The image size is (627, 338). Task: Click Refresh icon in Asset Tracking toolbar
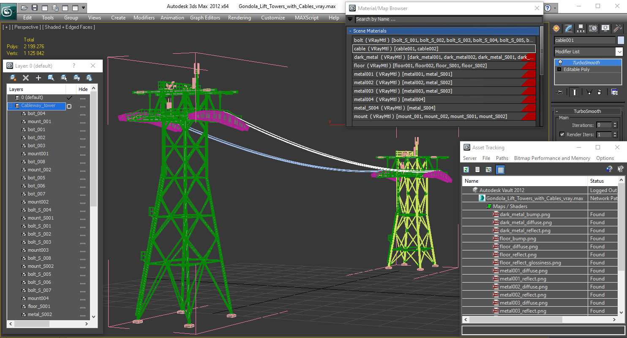coord(466,170)
